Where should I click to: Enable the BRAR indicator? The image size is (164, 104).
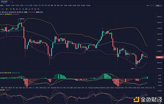point(10,88)
